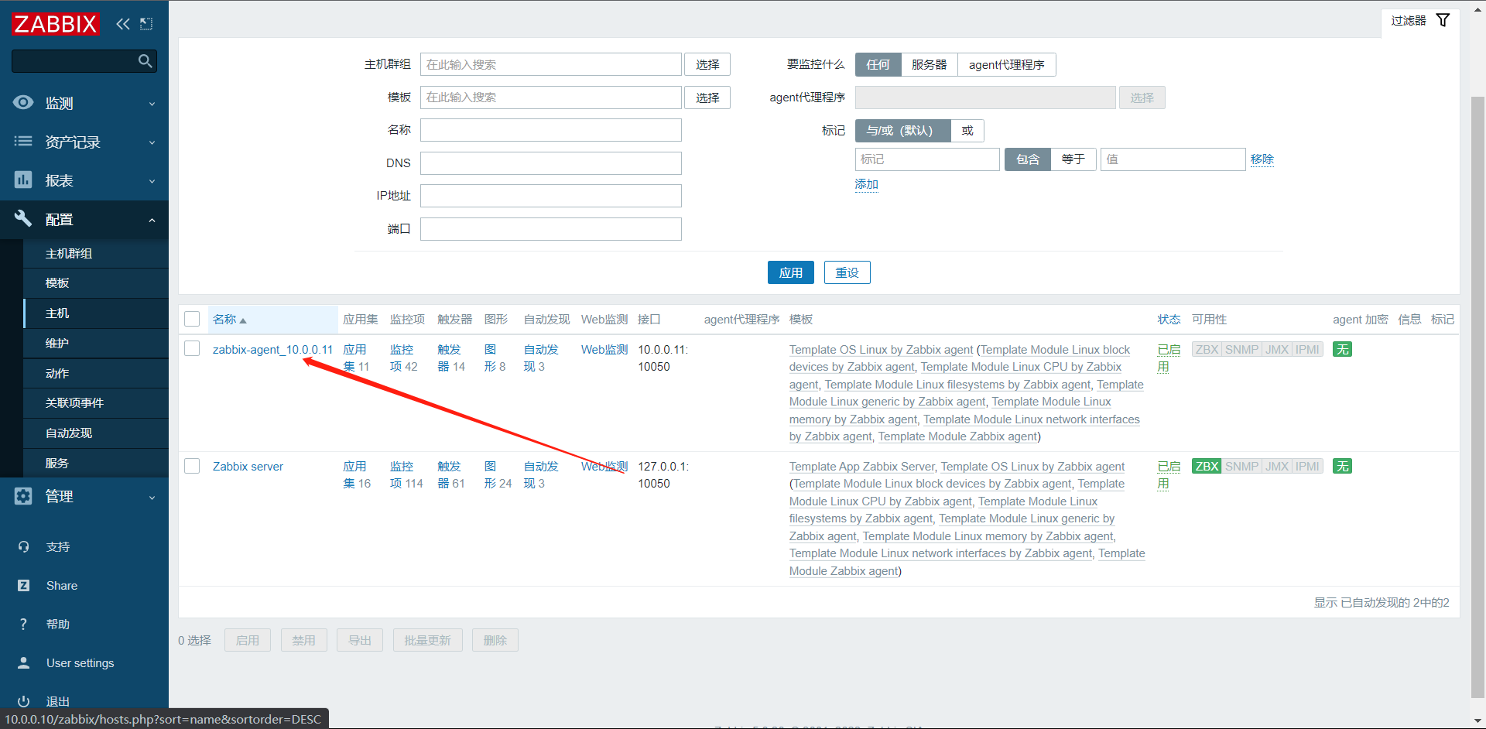Expand the 监测 menu chevron
Screen dimensions: 1486x729
pos(152,104)
